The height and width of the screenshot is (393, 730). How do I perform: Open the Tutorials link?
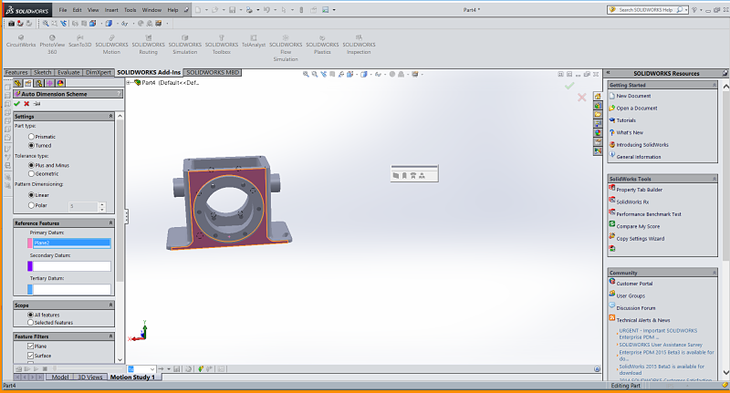click(626, 120)
